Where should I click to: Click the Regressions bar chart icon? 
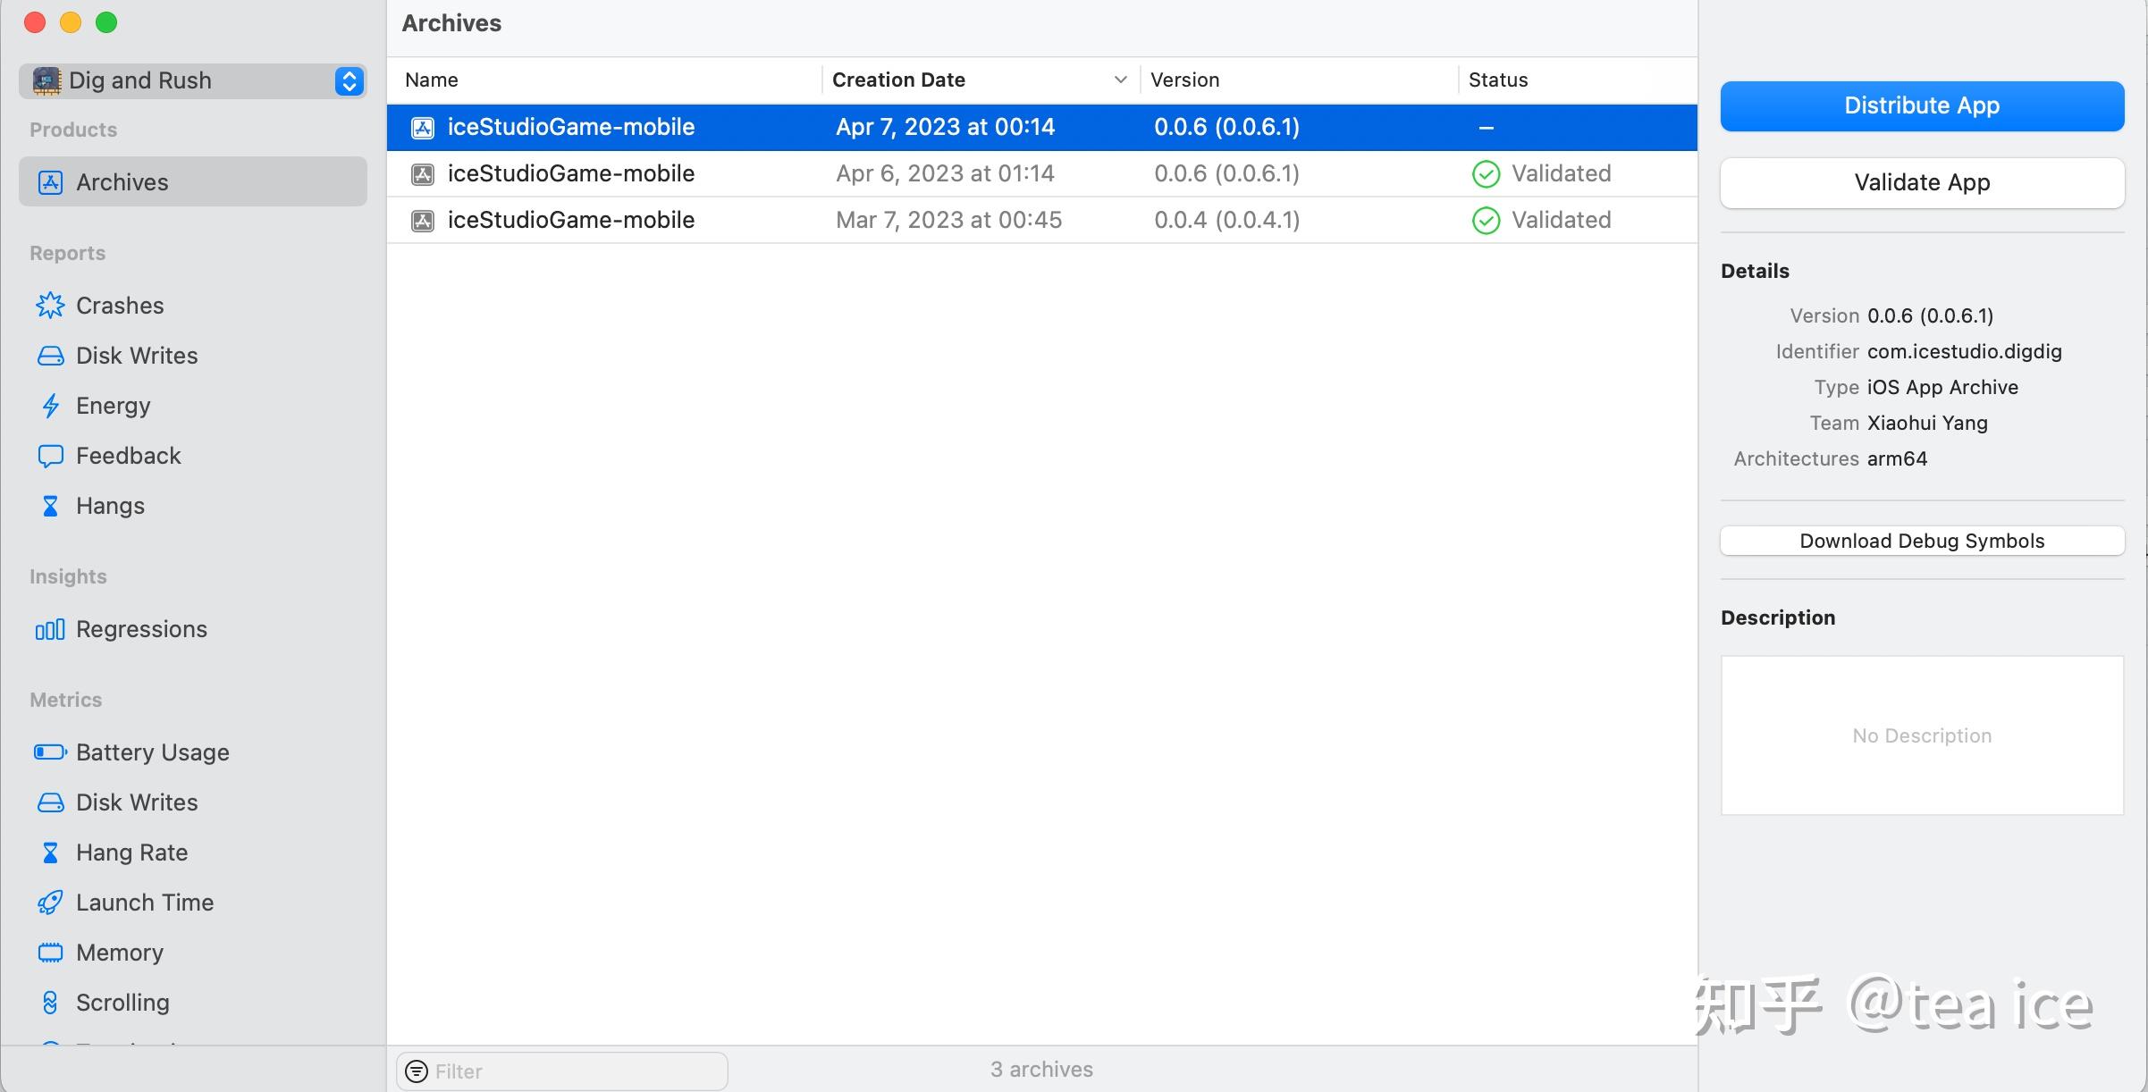(50, 629)
